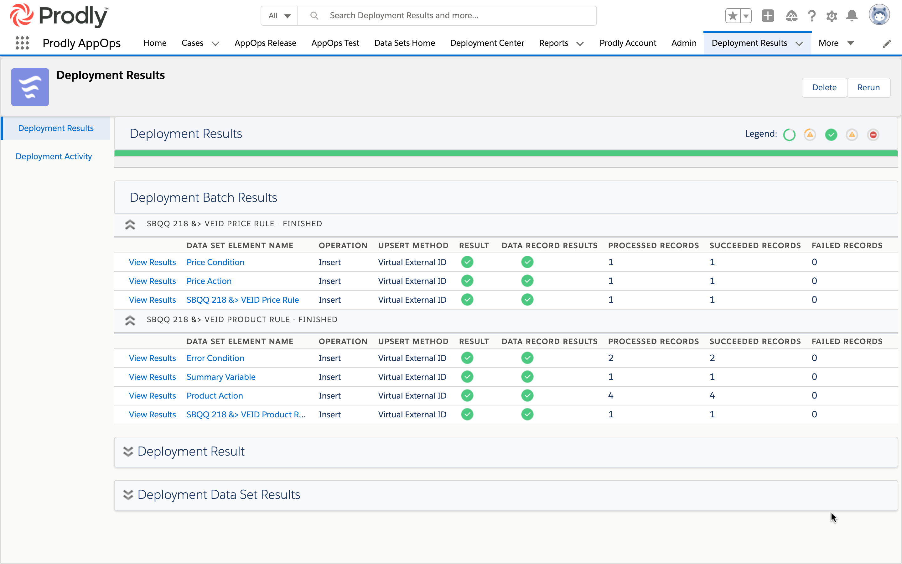Click the Prodly logo
The width and height of the screenshot is (902, 564).
coord(58,16)
